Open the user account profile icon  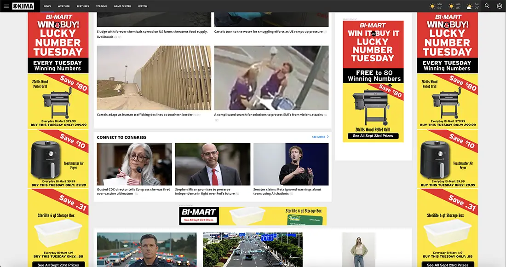point(499,6)
